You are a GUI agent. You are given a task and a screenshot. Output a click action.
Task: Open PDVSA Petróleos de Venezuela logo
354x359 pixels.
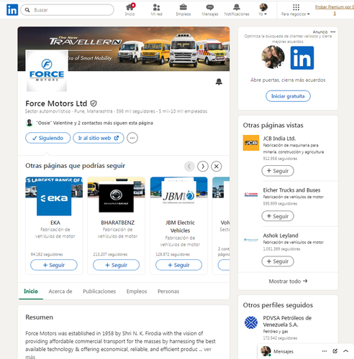click(x=251, y=322)
